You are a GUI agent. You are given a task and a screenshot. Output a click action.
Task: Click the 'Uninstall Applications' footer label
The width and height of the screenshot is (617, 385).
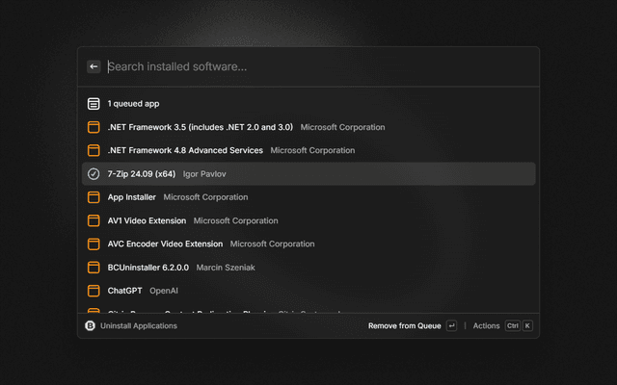139,325
